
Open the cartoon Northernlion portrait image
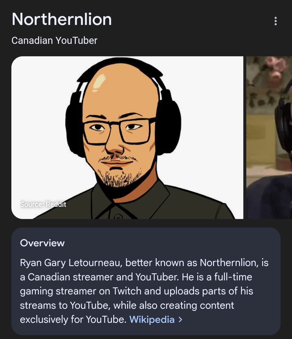[127, 138]
